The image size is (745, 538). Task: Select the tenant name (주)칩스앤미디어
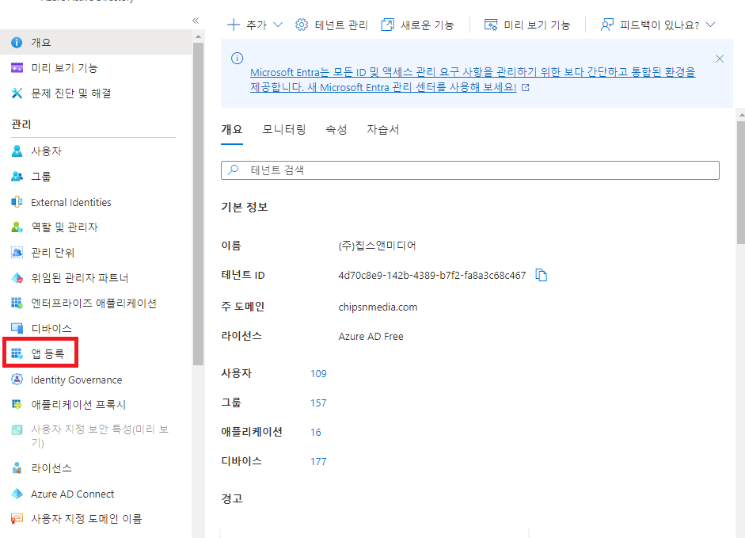(378, 246)
